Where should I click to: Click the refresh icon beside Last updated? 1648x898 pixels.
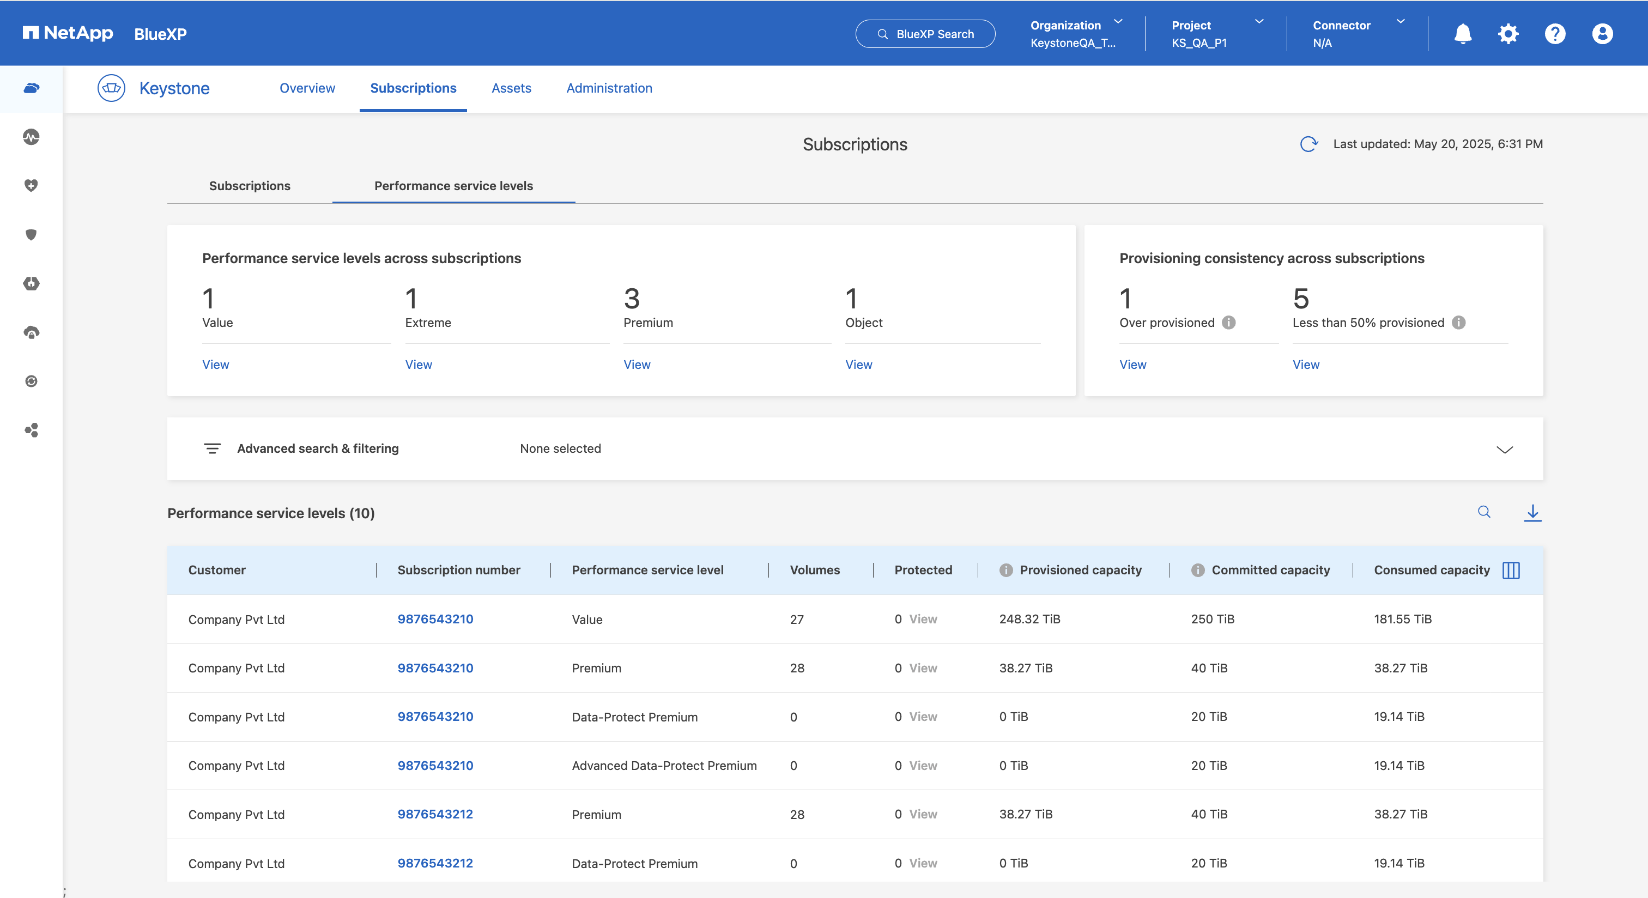pos(1308,144)
